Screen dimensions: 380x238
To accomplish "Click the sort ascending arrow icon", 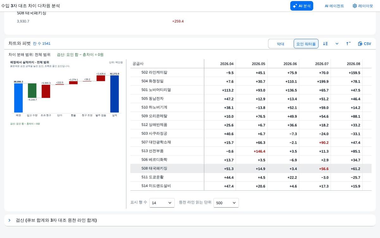I will [348, 44].
